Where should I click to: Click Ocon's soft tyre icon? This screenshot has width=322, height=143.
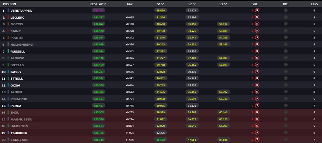coord(257,85)
